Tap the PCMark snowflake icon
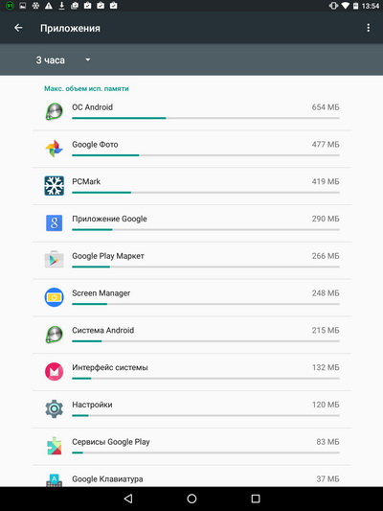 click(54, 186)
